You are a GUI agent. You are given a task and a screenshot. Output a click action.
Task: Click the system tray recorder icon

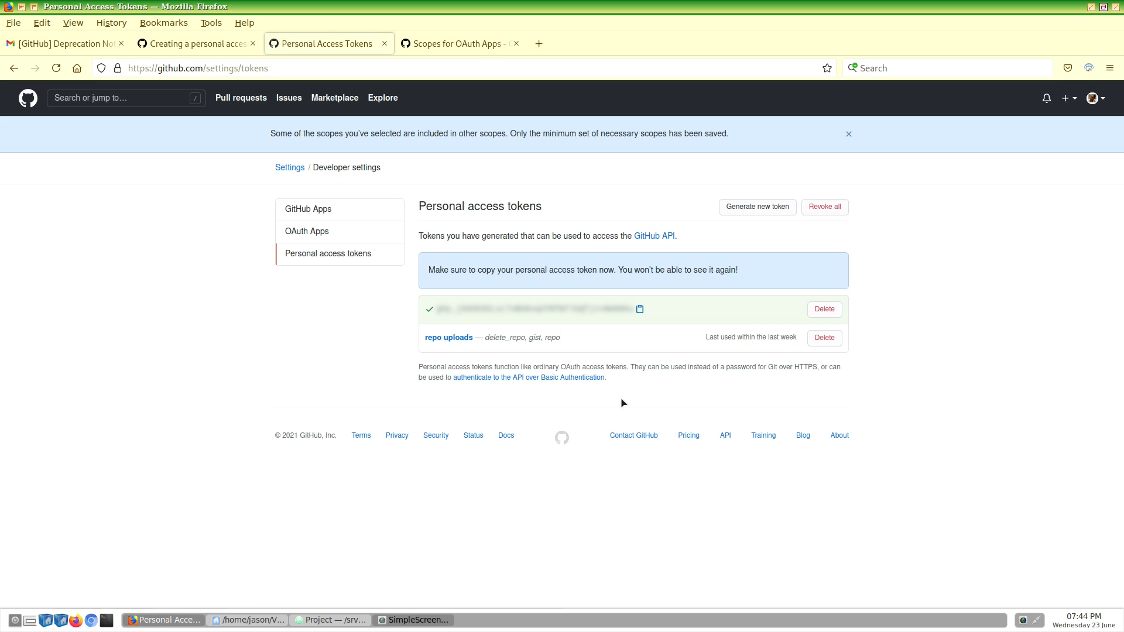(1023, 620)
